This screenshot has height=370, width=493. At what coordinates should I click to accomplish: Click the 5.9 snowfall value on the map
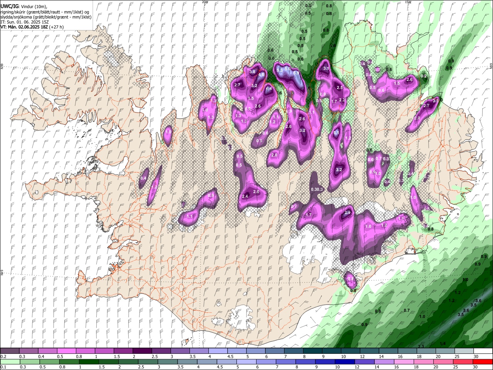pyautogui.click(x=296, y=73)
